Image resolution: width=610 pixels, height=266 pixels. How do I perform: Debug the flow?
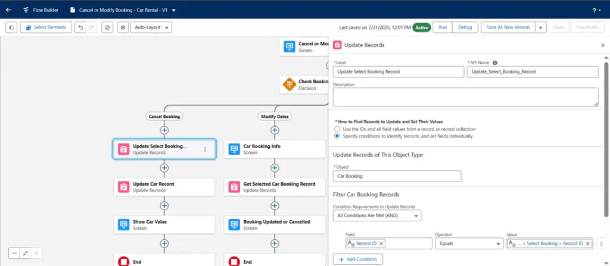465,27
